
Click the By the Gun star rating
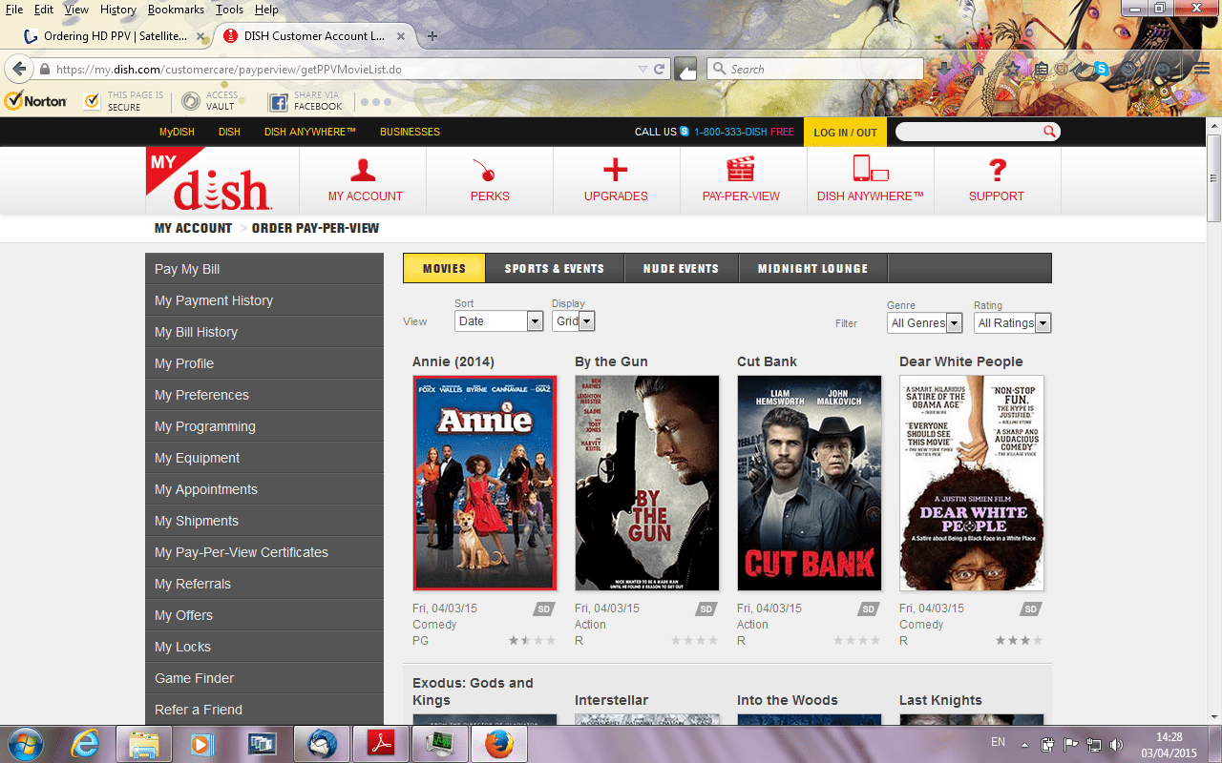(694, 640)
